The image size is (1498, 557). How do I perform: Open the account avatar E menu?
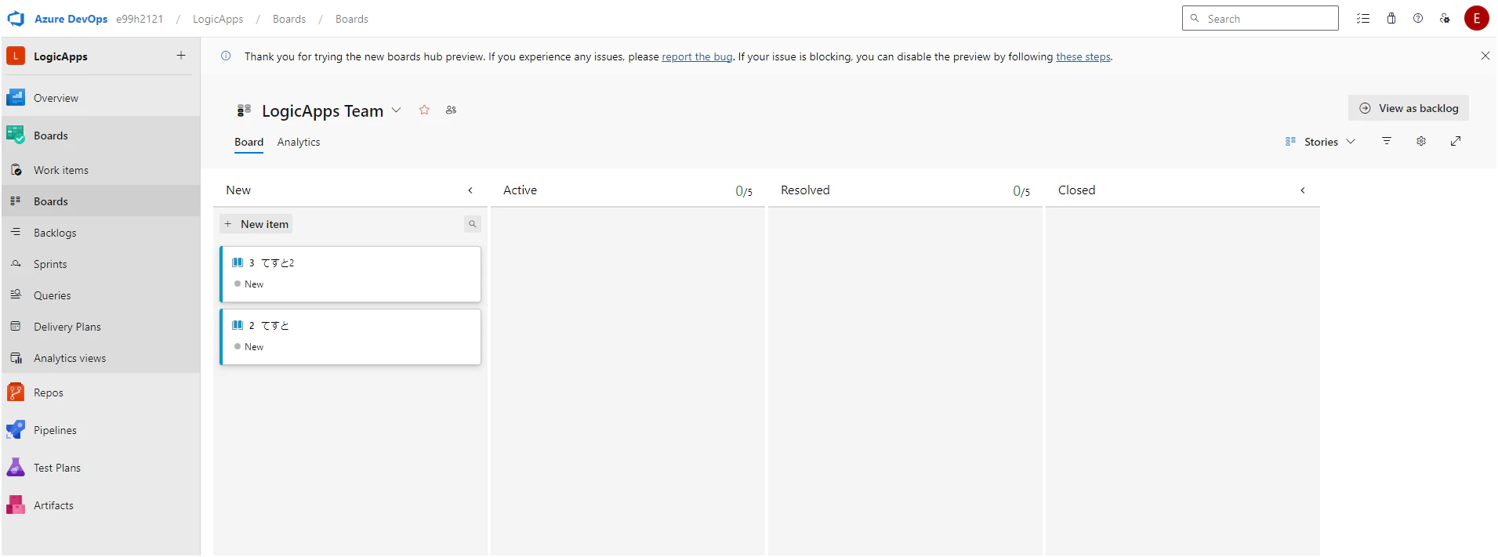(1477, 18)
